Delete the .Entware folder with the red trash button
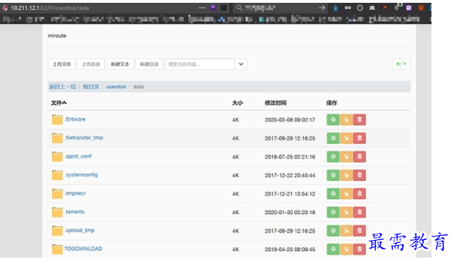 360,120
